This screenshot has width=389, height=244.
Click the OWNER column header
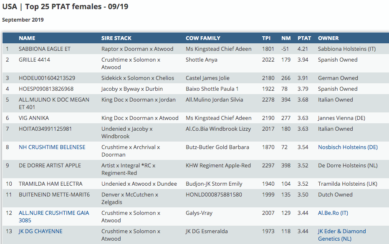(x=328, y=38)
